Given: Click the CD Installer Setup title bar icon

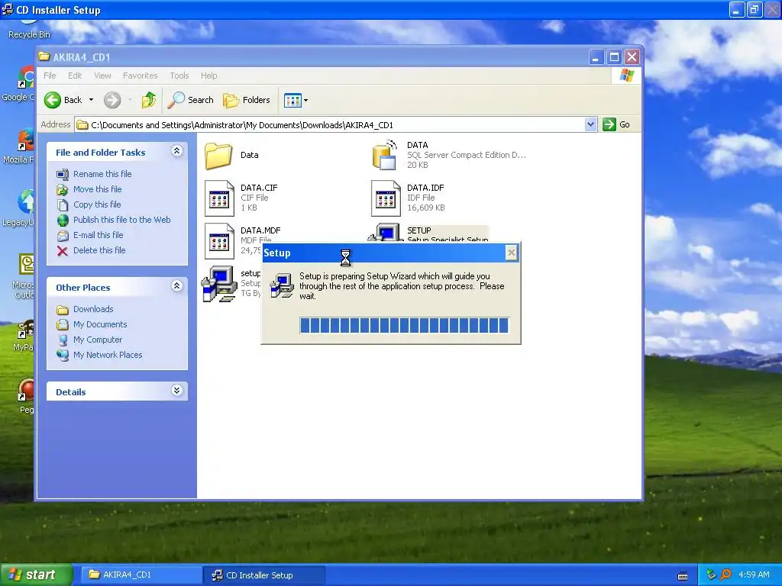Looking at the screenshot, I should [8, 9].
